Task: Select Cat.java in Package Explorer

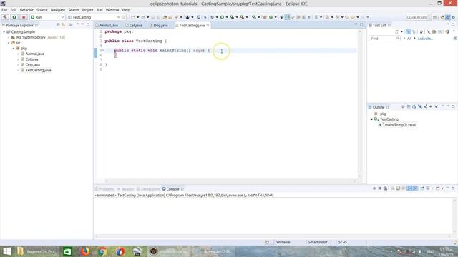Action: 31,59
